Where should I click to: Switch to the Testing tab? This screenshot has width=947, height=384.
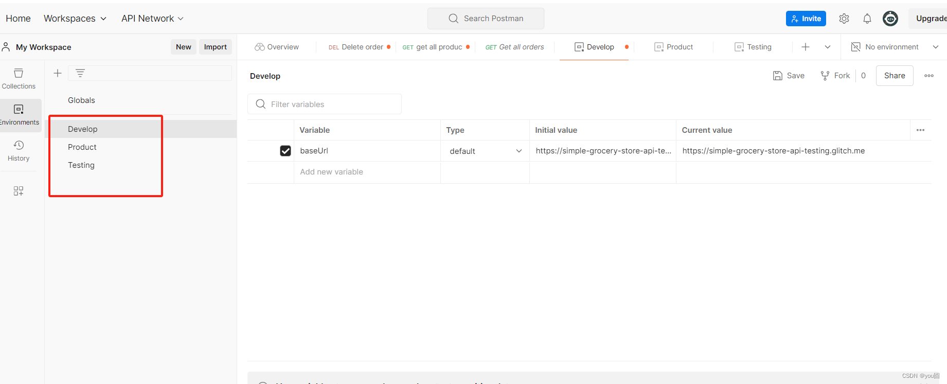[x=753, y=47]
